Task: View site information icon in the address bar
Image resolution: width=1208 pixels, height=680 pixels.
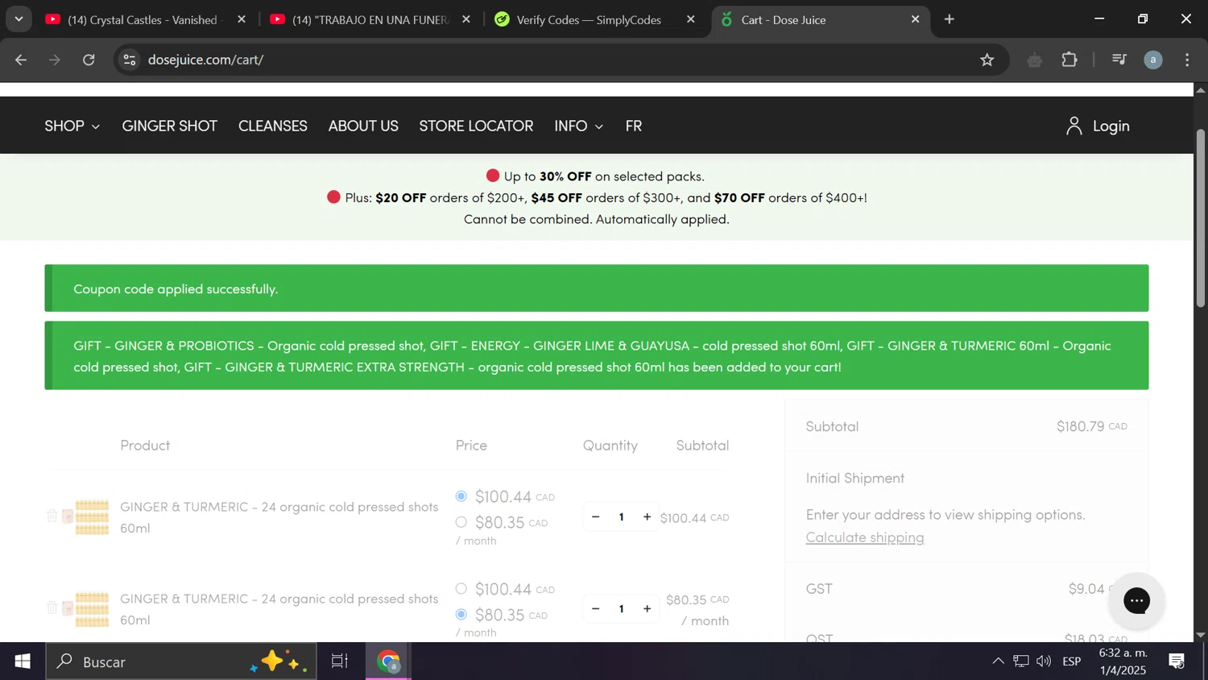Action: coord(130,60)
